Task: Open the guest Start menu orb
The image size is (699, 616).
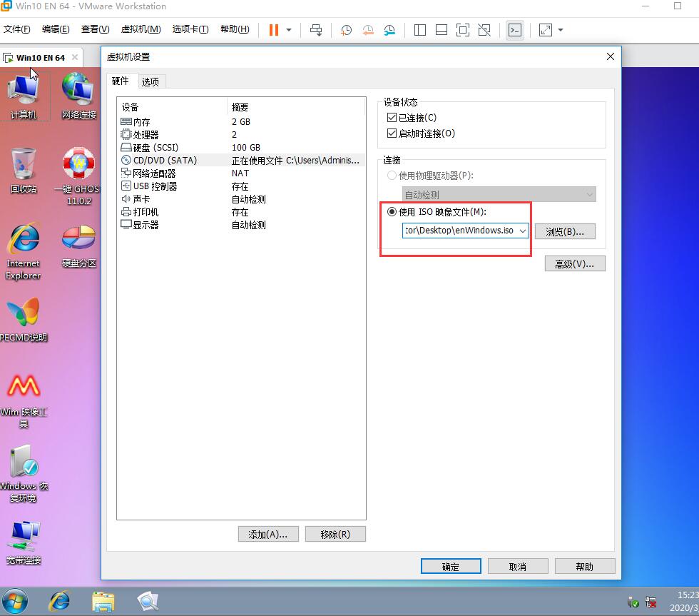Action: [15, 601]
